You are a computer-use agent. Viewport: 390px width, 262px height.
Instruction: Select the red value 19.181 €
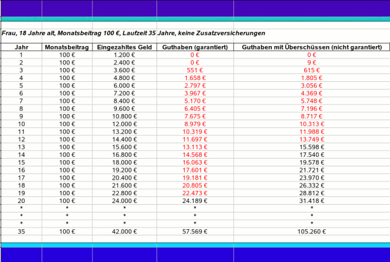(195, 178)
